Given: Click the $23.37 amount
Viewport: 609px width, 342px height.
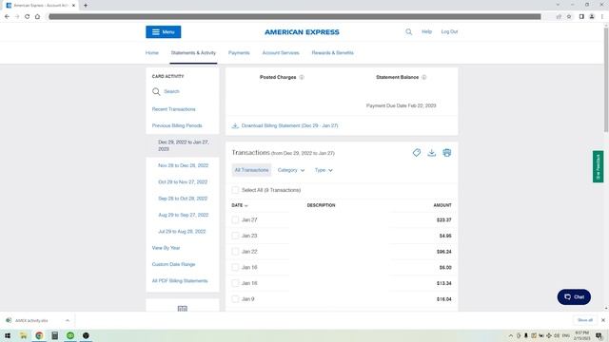Looking at the screenshot, I should click(444, 219).
